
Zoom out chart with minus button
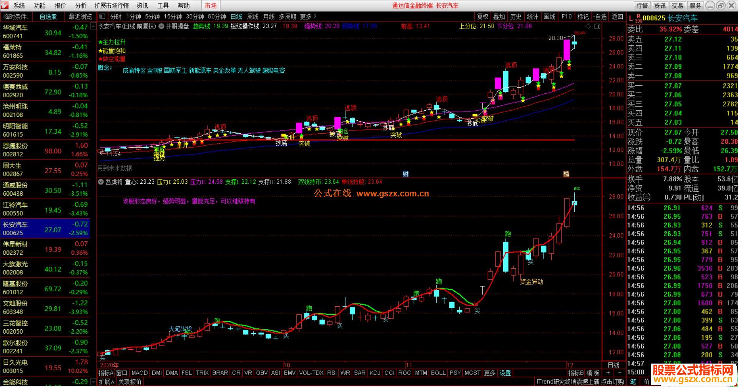[619, 373]
